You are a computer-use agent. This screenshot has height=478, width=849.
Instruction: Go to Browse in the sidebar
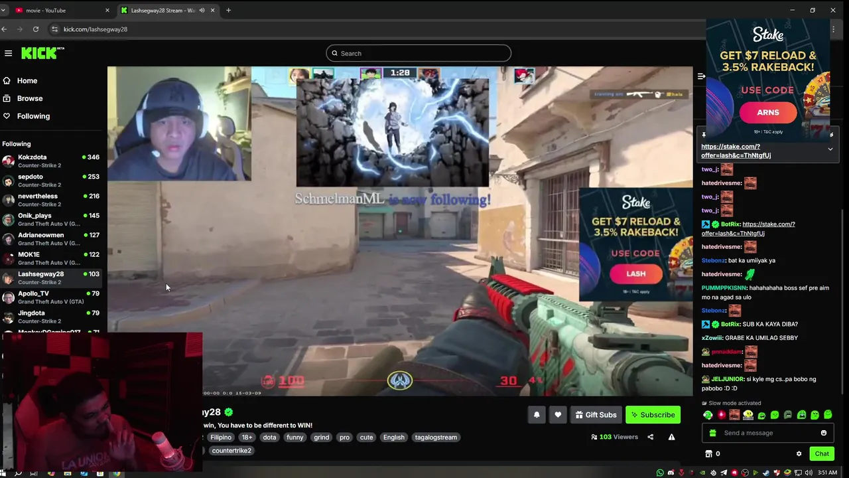tap(30, 98)
